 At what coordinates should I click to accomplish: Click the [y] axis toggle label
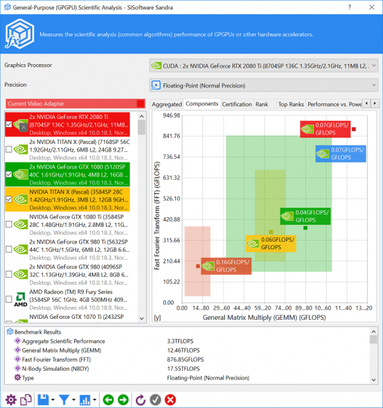(x=157, y=318)
